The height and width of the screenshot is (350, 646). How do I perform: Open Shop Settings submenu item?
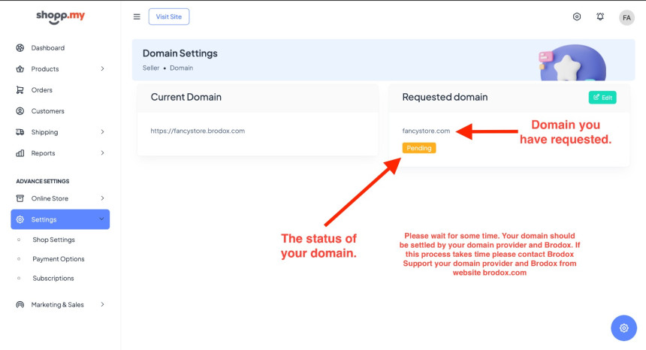point(53,240)
